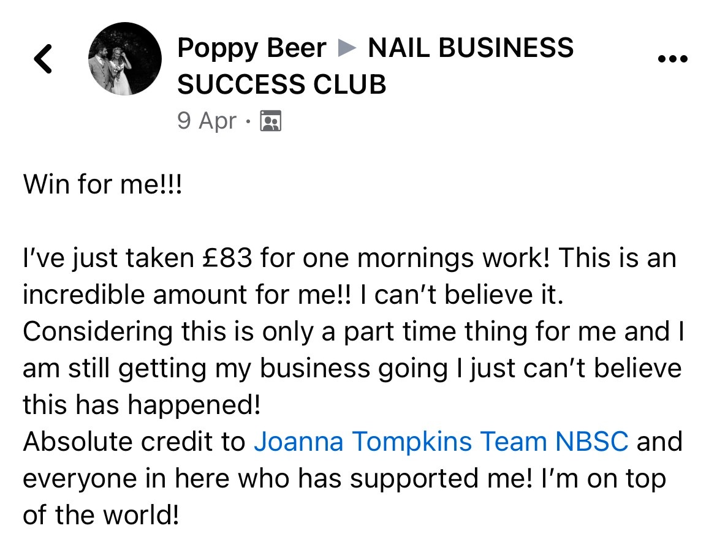Open the NAIL BUSINESS group title
The height and width of the screenshot is (550, 717).
tap(471, 48)
